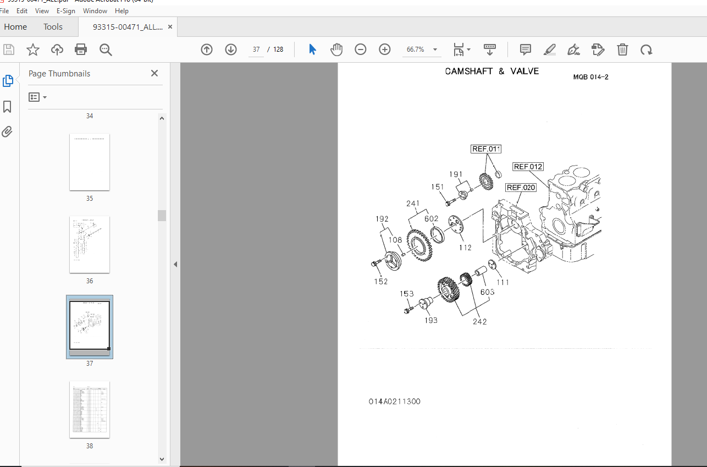Click the CAMSHAFT & VALVE heading
The height and width of the screenshot is (467, 707).
[x=492, y=71]
